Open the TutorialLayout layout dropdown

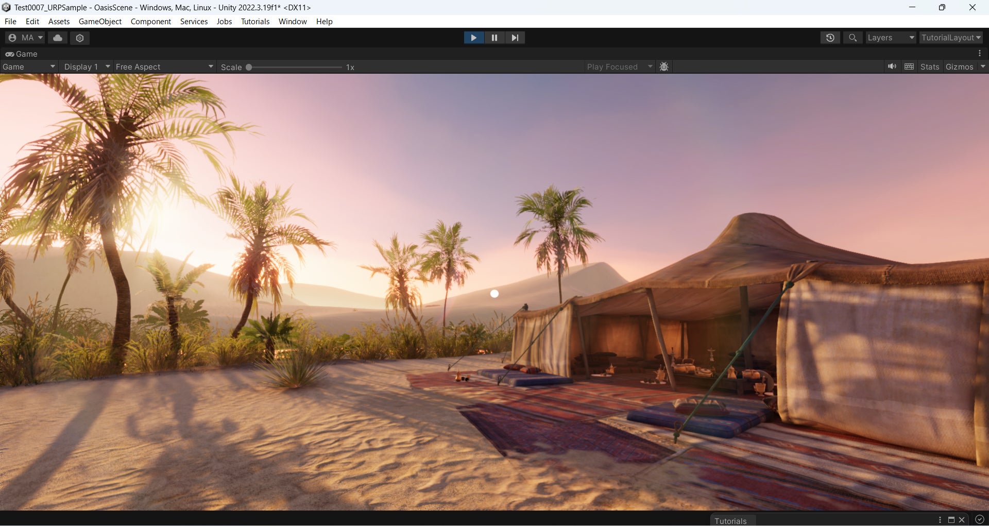pos(951,38)
